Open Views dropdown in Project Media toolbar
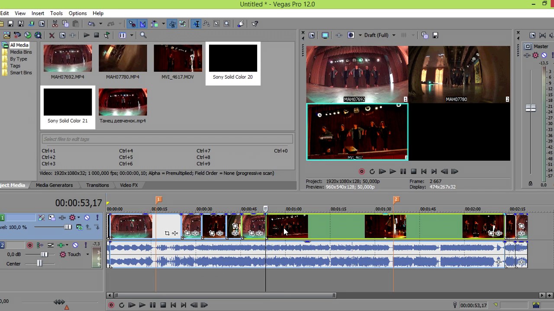 coord(132,35)
